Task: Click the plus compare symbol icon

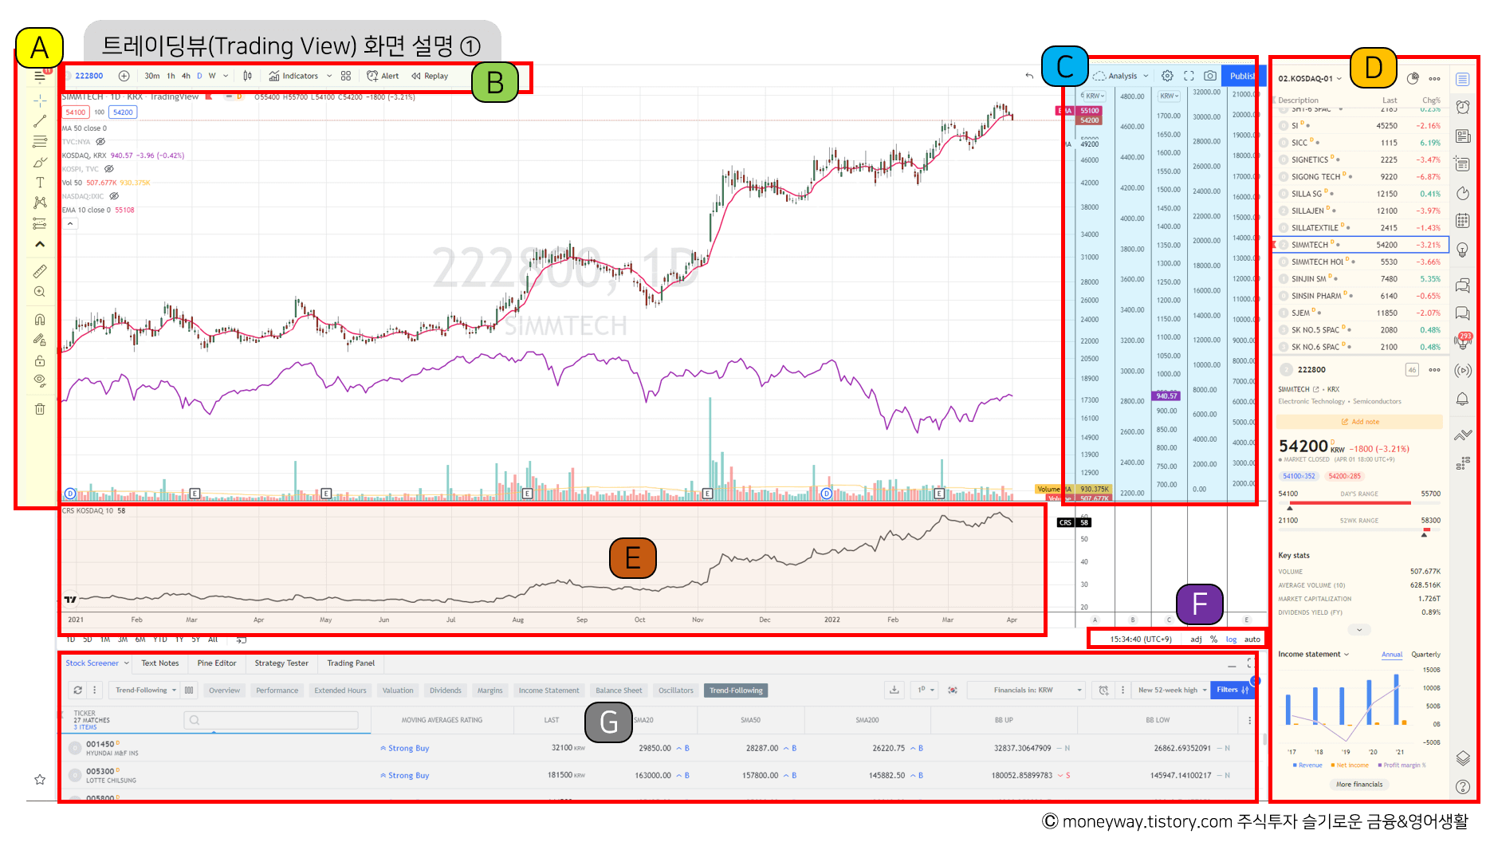Action: 124,76
